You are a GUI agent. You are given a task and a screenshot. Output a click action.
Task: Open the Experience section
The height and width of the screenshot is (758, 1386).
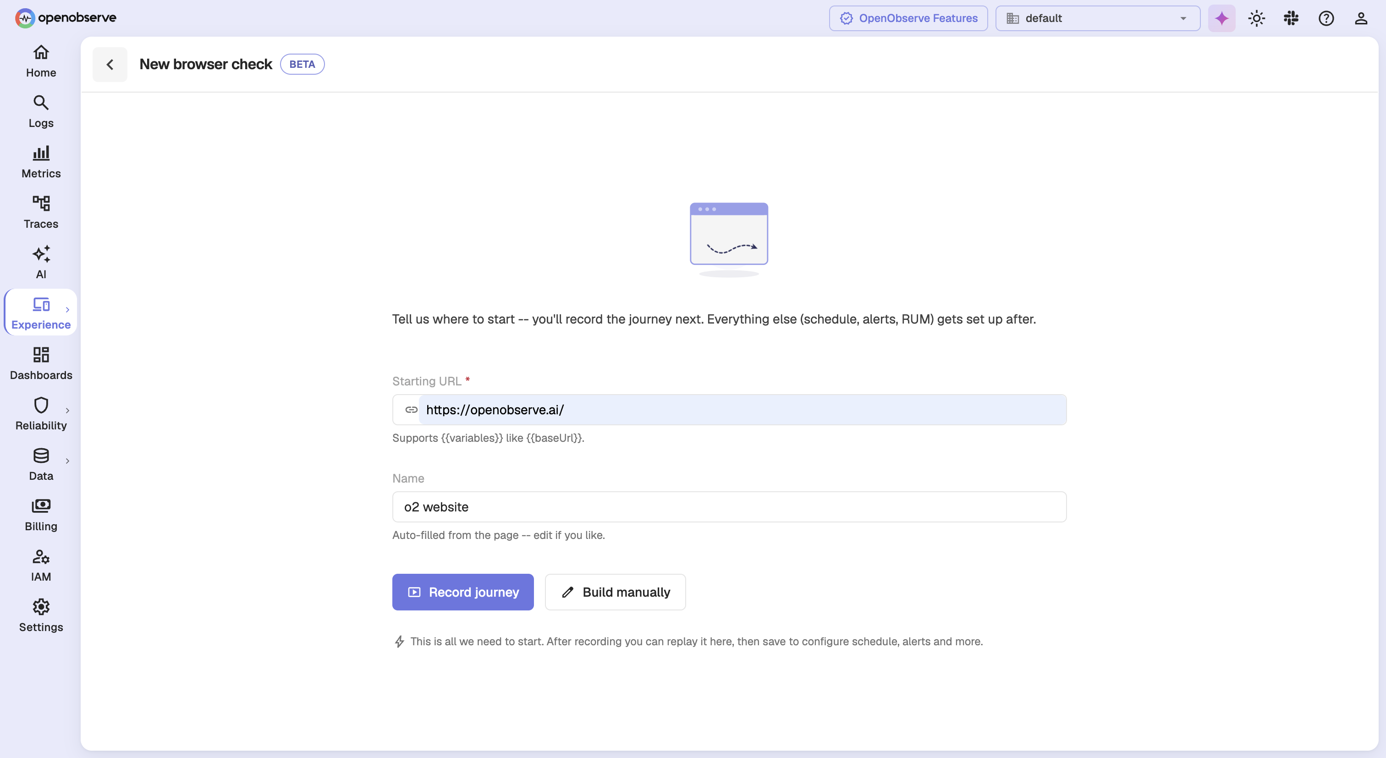[x=41, y=313]
